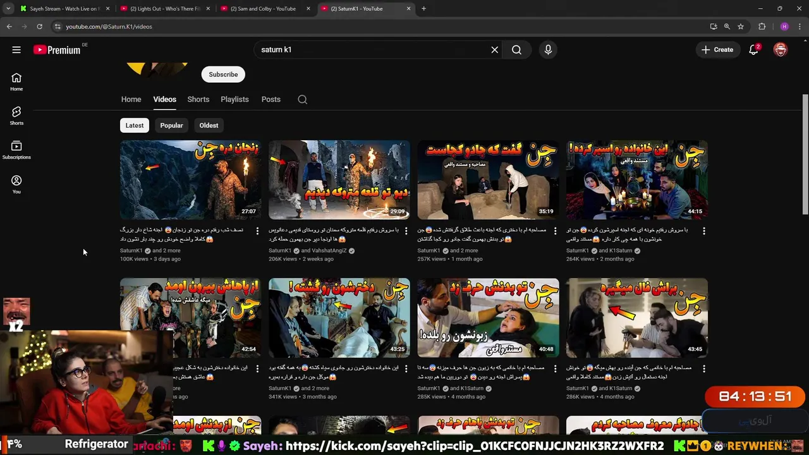809x455 pixels.
Task: Click the address bar URL field
Action: tap(379, 27)
